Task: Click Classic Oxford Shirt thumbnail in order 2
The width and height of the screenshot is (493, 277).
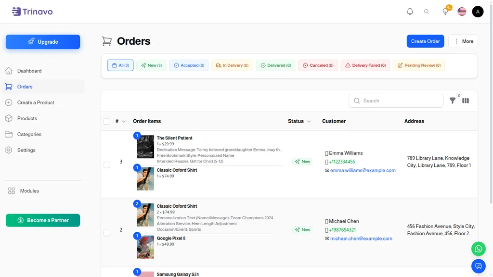Action: point(145,215)
